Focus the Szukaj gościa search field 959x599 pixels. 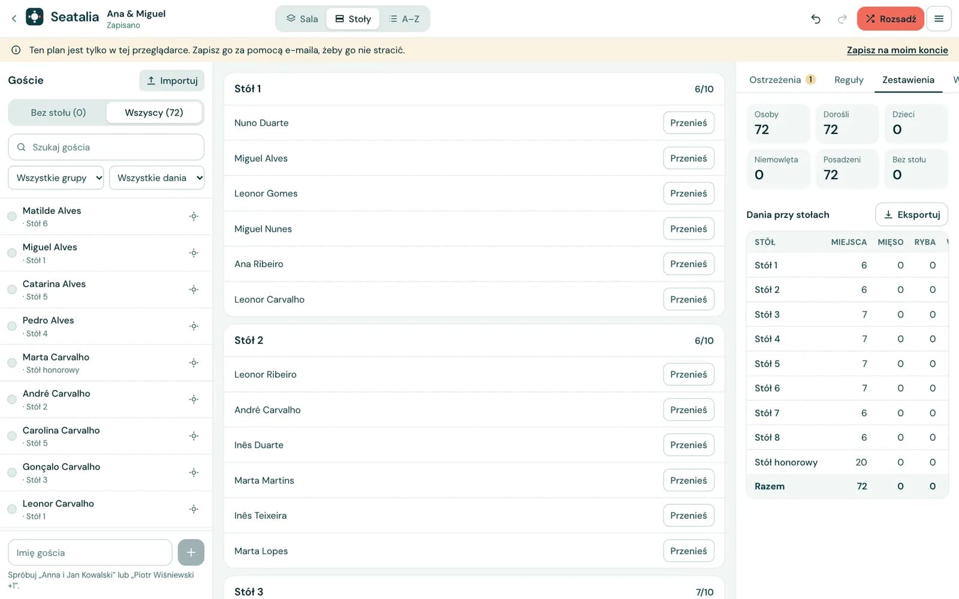pyautogui.click(x=106, y=147)
